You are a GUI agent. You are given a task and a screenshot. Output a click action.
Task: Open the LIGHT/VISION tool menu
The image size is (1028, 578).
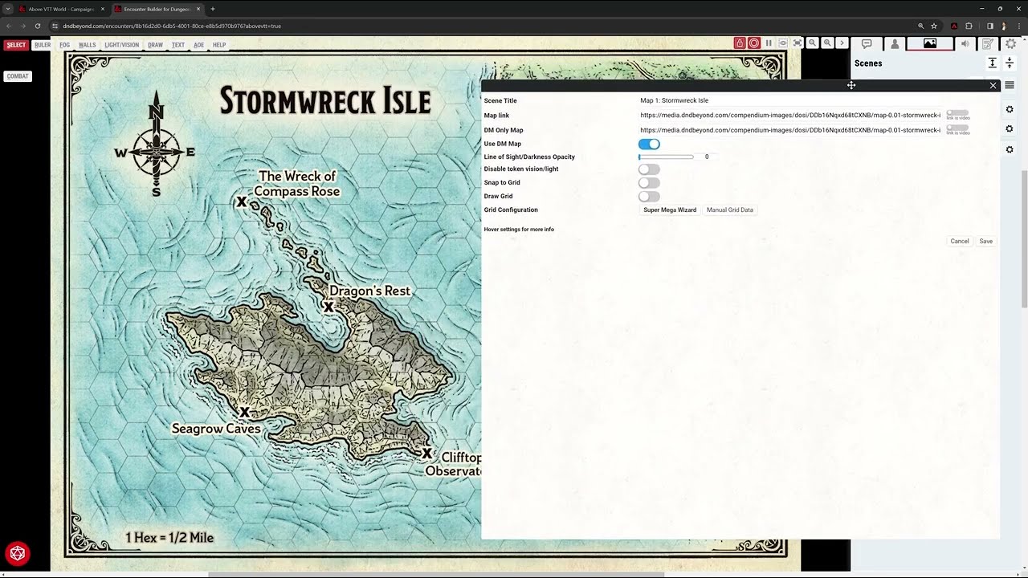[121, 45]
